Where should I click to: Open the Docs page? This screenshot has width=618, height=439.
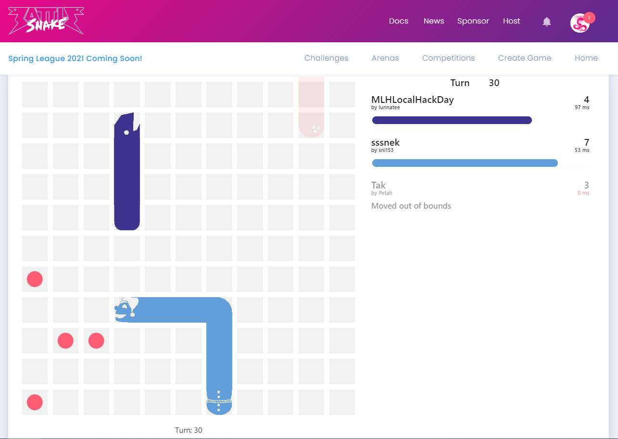click(398, 21)
